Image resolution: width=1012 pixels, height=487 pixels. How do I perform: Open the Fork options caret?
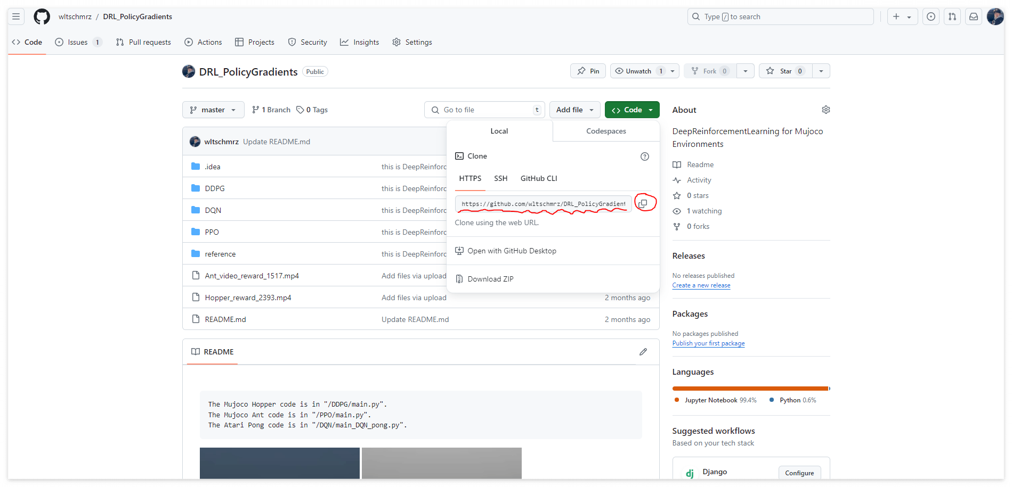(x=745, y=71)
